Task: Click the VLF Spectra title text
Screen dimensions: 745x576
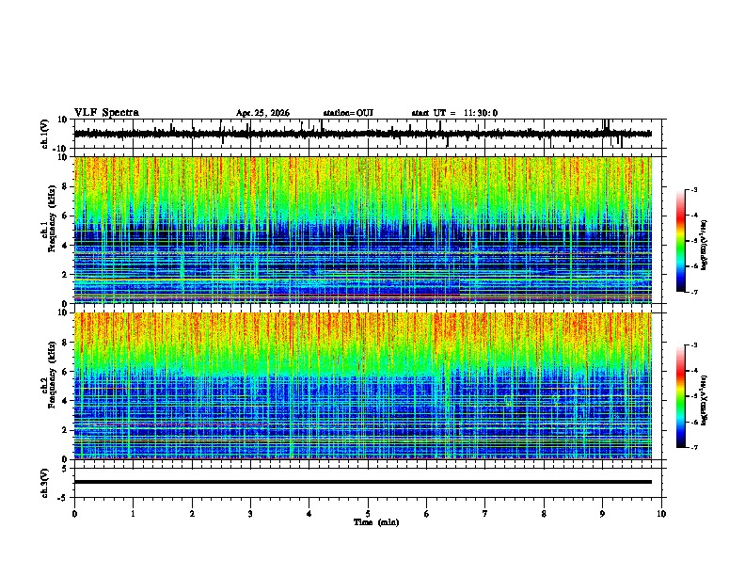Action: coord(106,113)
